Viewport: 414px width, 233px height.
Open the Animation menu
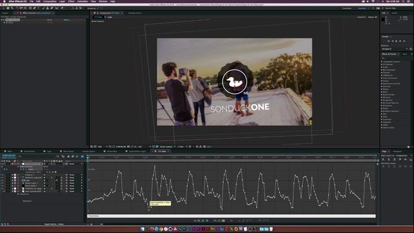click(82, 1)
